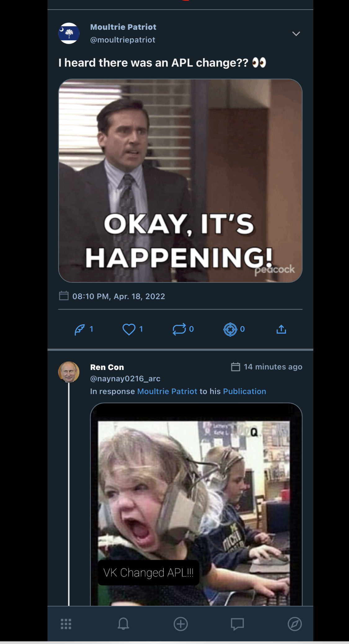Viewport: 349px width, 644px height.
Task: Expand the post options chevron
Action: (x=296, y=34)
